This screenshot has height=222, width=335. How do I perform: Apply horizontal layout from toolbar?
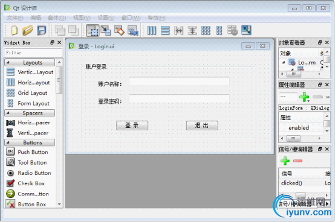click(152, 30)
